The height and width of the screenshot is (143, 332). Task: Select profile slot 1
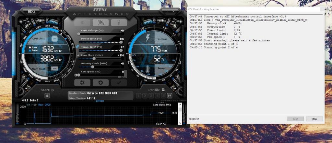tap(138, 96)
